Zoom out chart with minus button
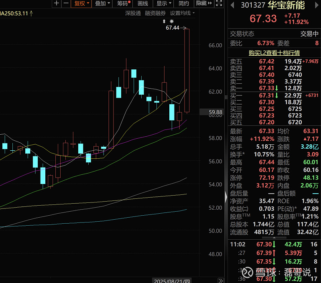The image size is (321, 283). click(x=66, y=4)
